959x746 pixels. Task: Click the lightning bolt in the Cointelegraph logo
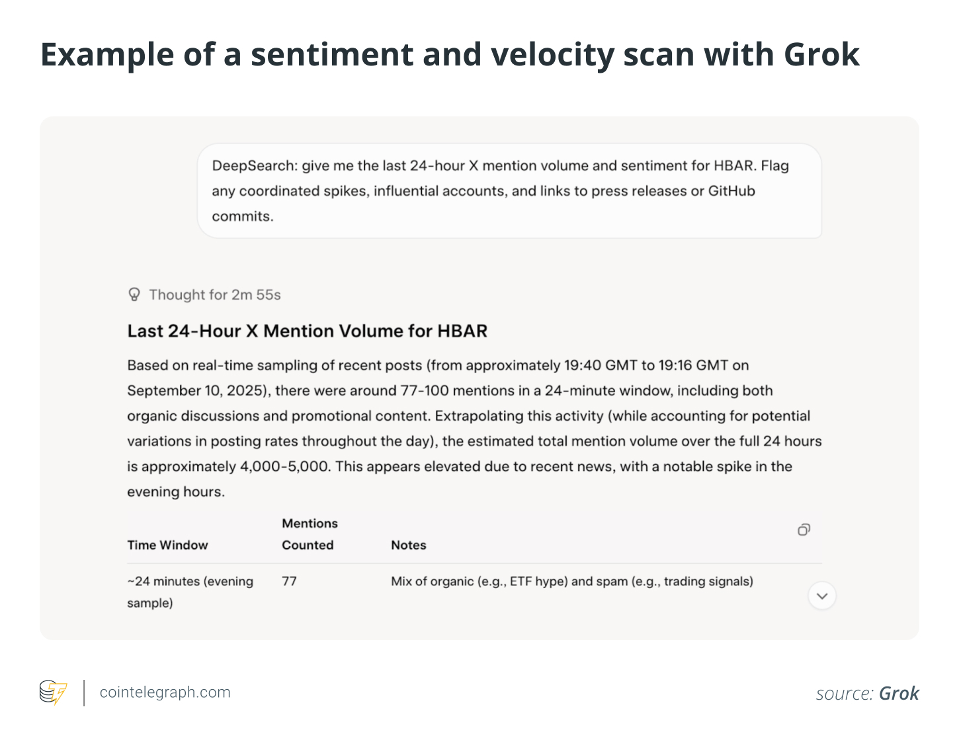[59, 692]
